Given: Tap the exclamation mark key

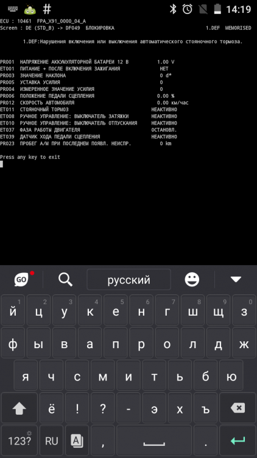Looking at the screenshot, I should [x=77, y=409].
